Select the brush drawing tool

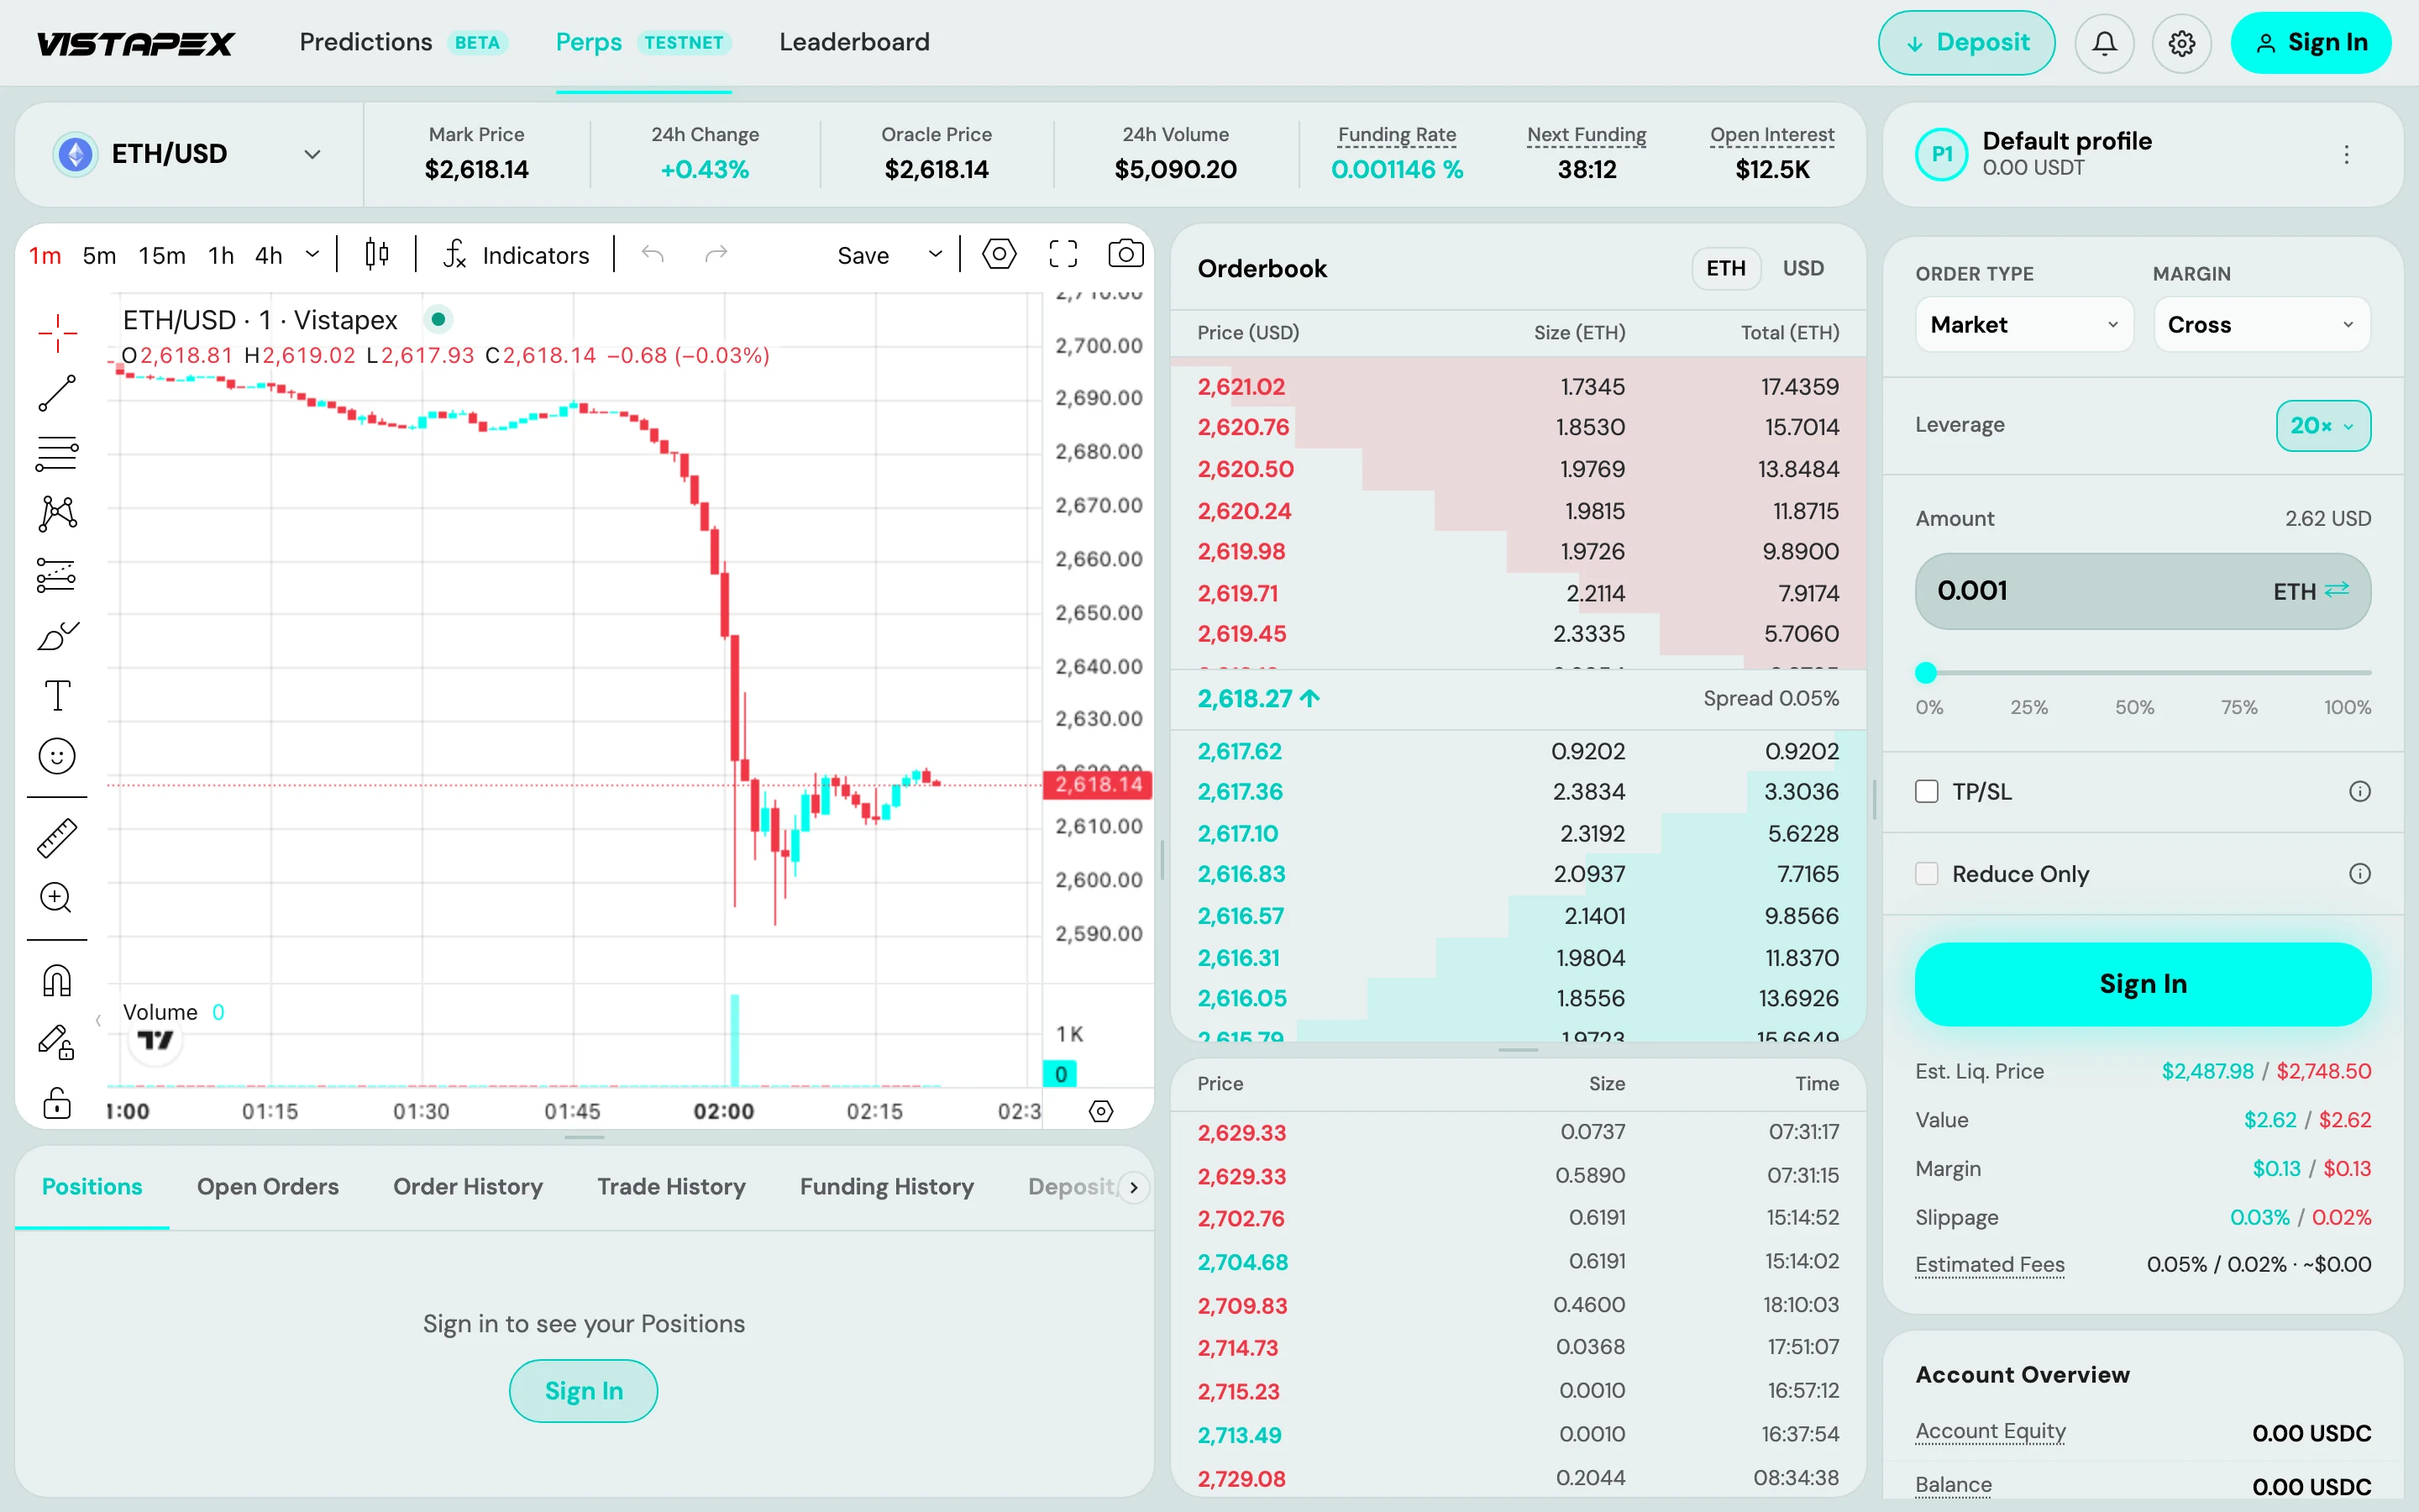click(x=57, y=636)
